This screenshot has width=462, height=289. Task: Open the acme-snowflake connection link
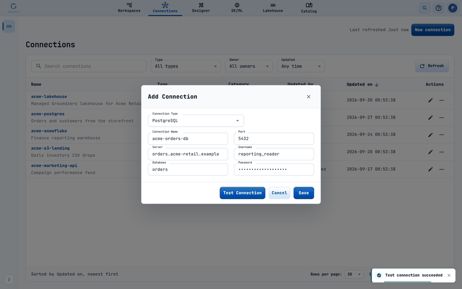point(49,131)
